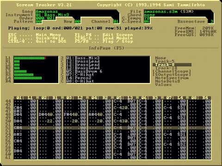Choose the NoteDots8 view option

(167, 81)
